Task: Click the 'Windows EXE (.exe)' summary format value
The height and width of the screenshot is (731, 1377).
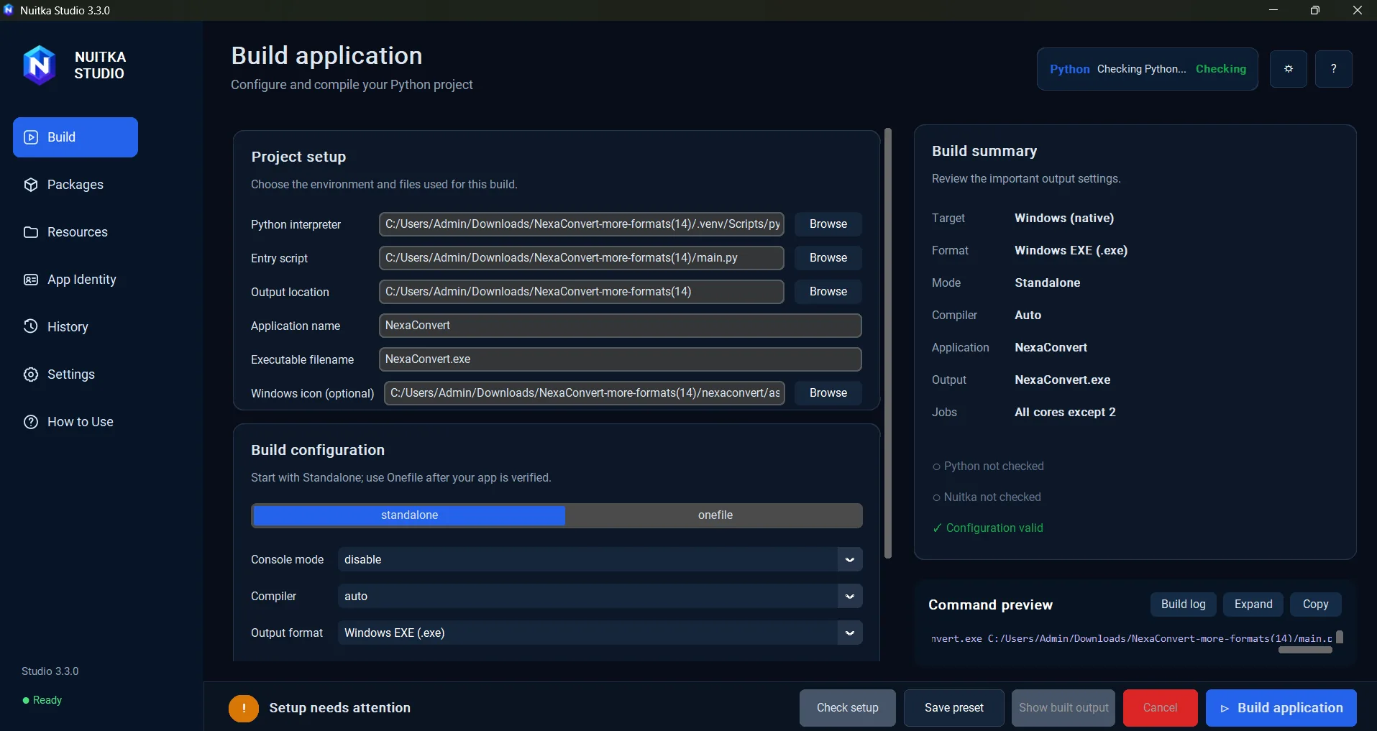Action: point(1071,251)
